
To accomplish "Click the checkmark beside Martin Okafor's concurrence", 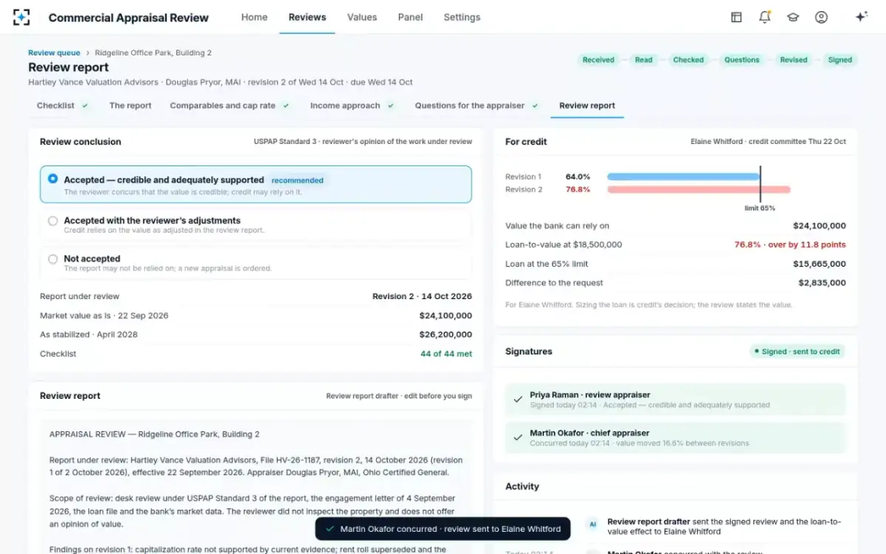I will [x=518, y=438].
